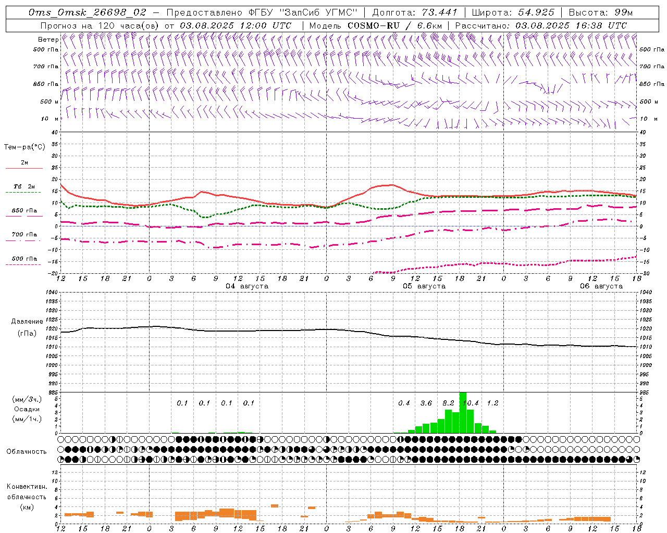Click the red 2м temperature legend line
667x533 pixels.
coord(24,168)
